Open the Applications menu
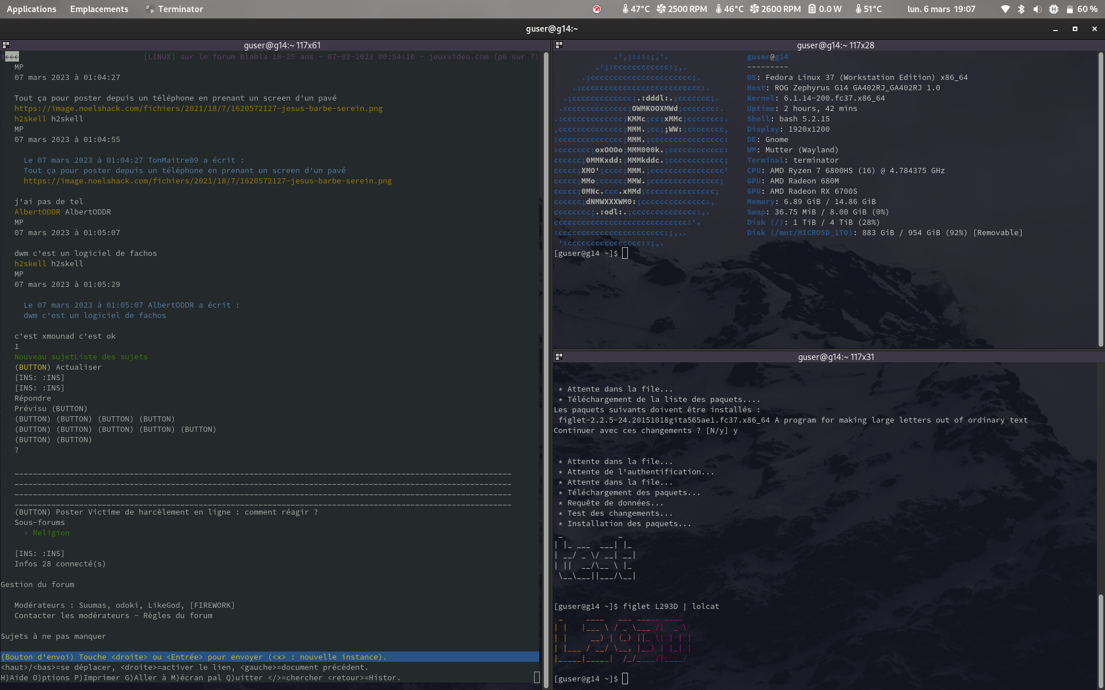This screenshot has height=690, width=1105. coord(32,9)
